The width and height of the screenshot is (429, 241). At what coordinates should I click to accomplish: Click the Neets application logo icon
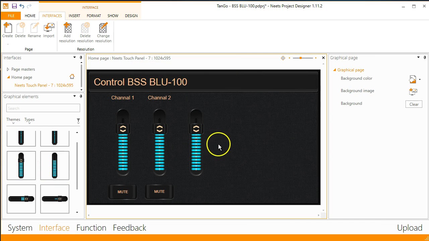[5, 6]
